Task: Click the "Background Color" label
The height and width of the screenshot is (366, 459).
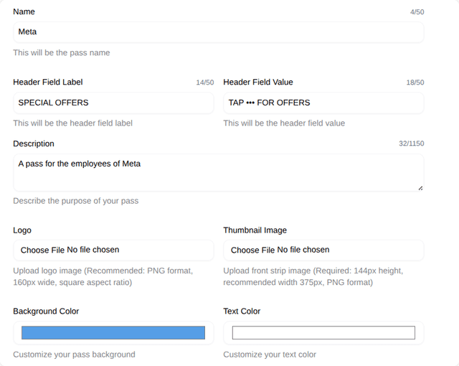Action: pos(46,311)
